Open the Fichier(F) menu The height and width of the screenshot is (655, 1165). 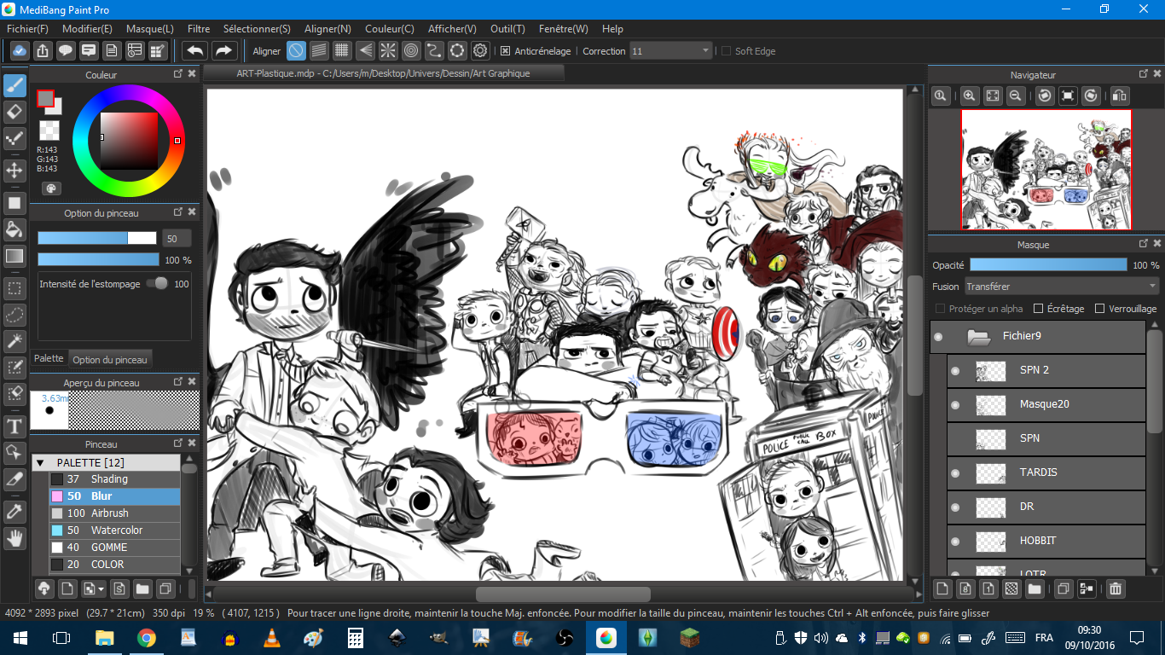coord(27,29)
